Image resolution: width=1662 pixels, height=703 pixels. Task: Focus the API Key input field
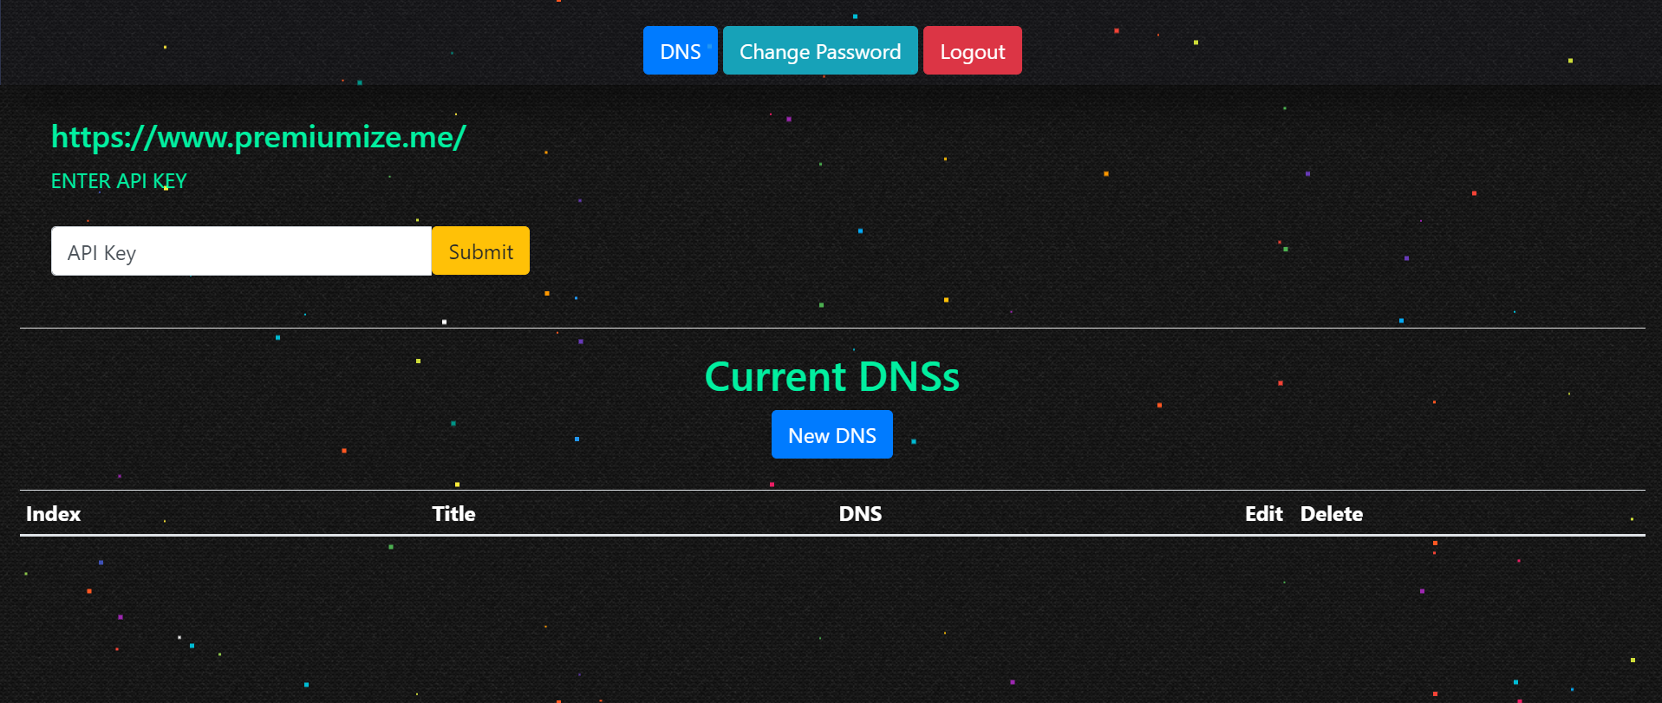coord(241,251)
